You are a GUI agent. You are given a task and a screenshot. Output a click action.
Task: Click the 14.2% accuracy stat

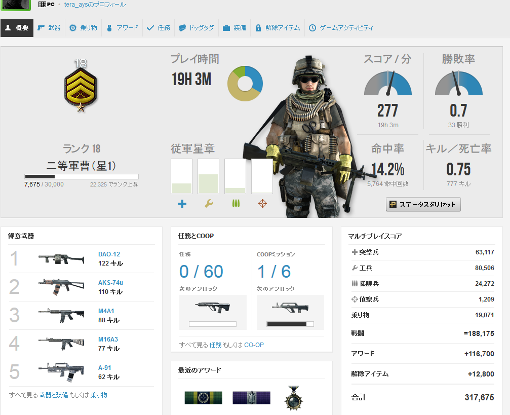tap(388, 169)
